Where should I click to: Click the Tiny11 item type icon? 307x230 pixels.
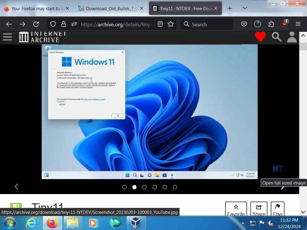(16, 205)
